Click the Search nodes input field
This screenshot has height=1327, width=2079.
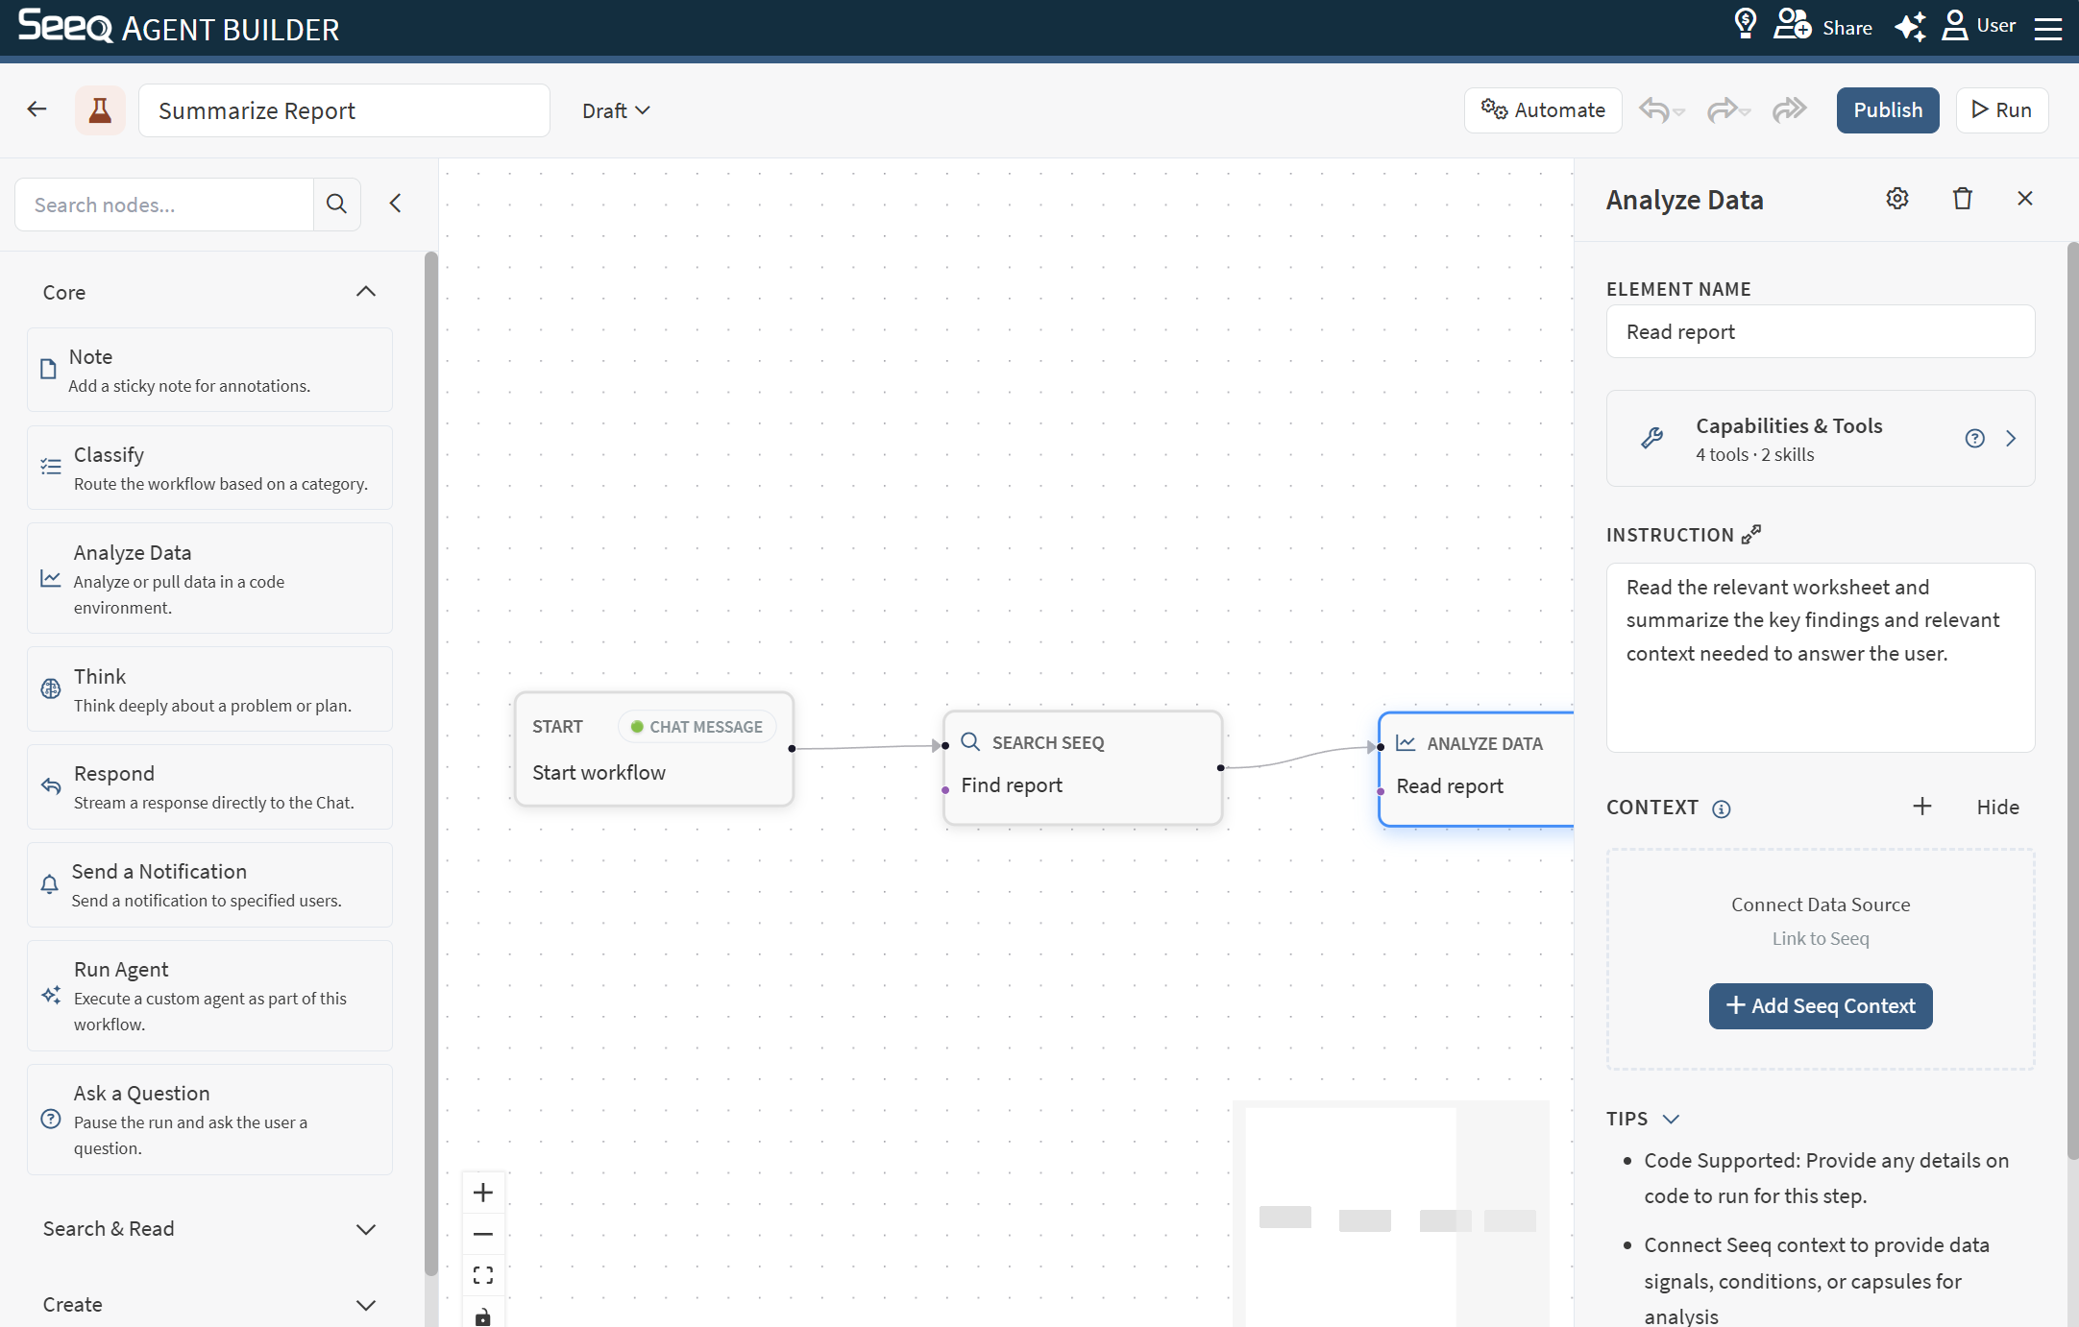pos(164,205)
